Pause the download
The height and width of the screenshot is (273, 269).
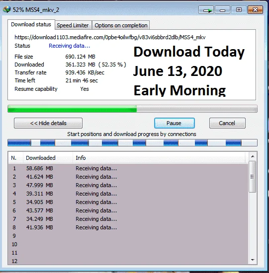coord(174,123)
